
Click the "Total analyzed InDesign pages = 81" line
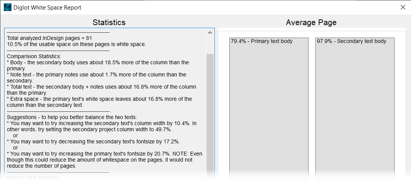coord(50,38)
